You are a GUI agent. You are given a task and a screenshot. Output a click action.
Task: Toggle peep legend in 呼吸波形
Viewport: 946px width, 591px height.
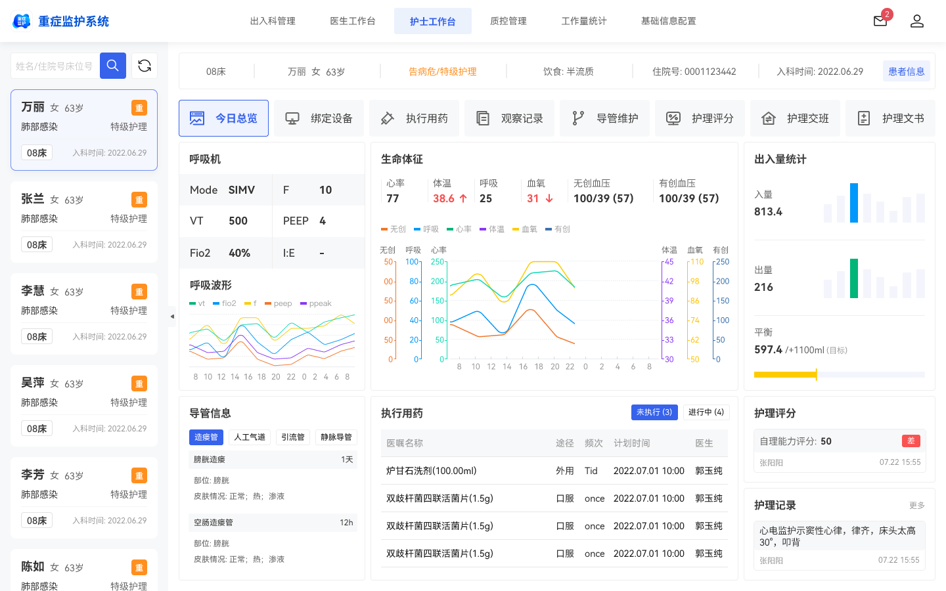[x=279, y=303]
